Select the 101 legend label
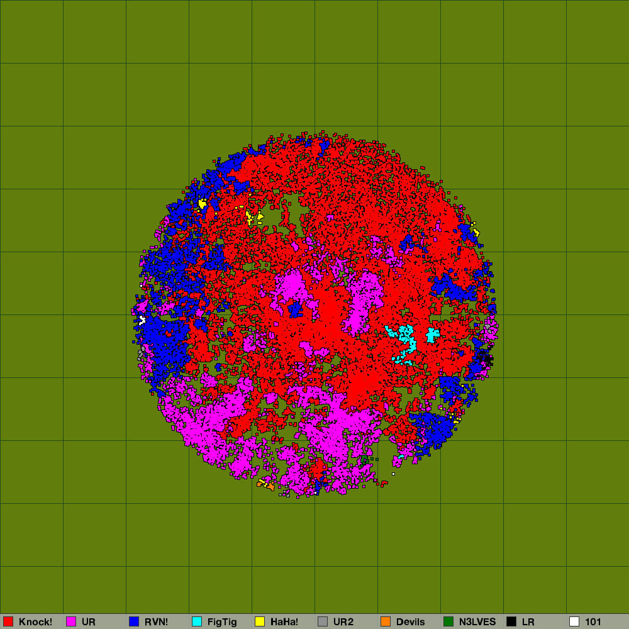The width and height of the screenshot is (629, 629). (593, 622)
